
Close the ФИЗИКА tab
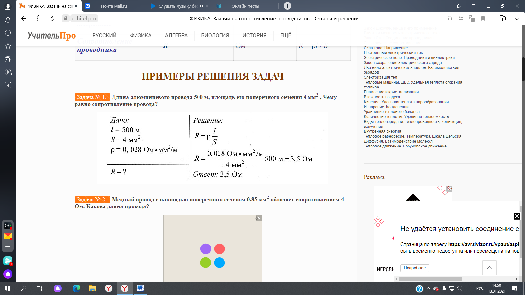76,6
